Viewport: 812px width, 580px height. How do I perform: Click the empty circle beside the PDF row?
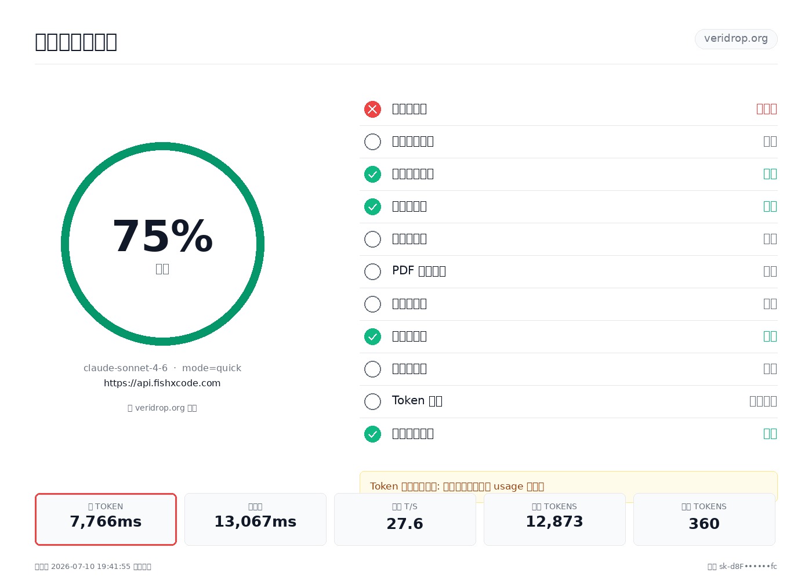coord(372,271)
